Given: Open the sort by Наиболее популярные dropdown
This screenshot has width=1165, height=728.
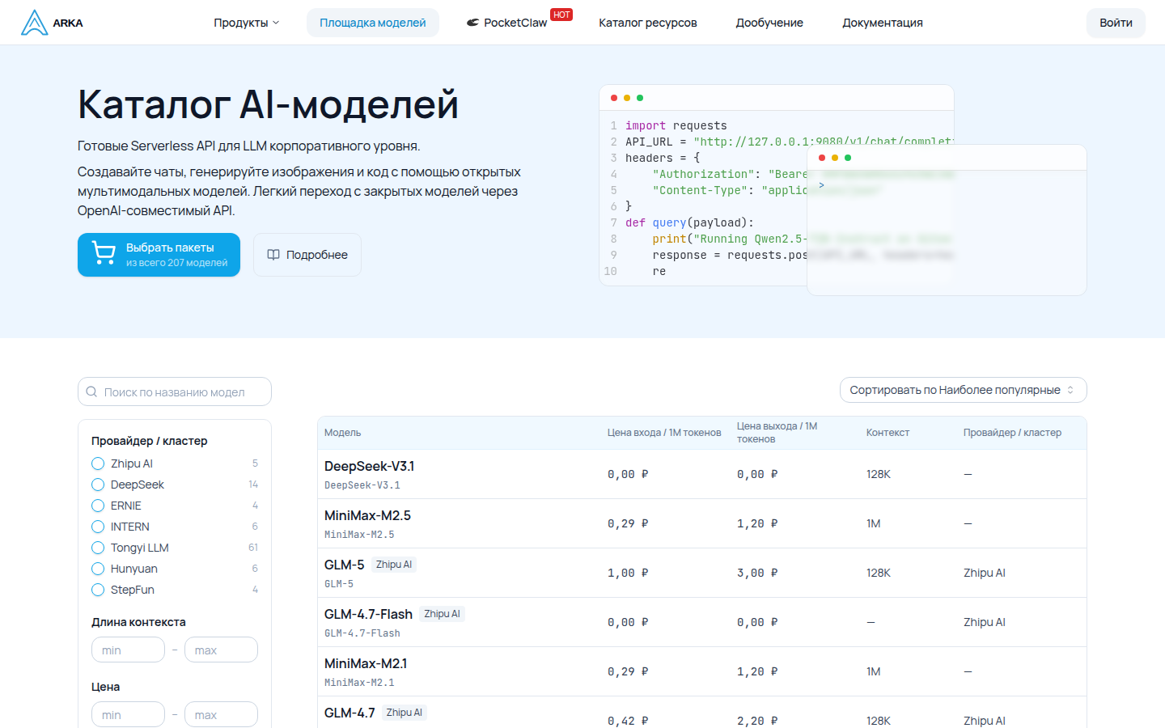Looking at the screenshot, I should pos(963,390).
